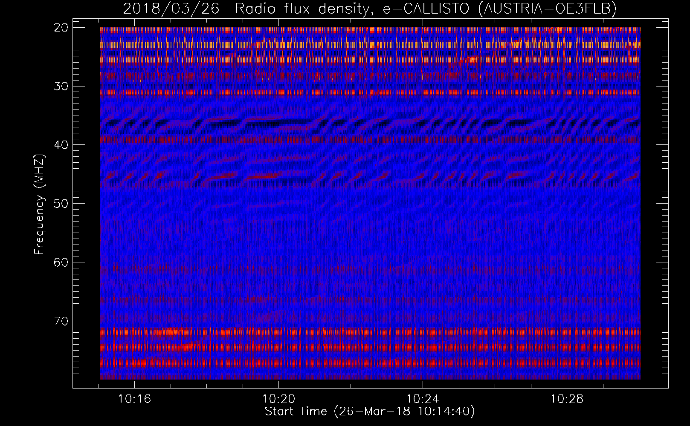Click the frequency tick label '70'
The width and height of the screenshot is (690, 426).
[61, 321]
